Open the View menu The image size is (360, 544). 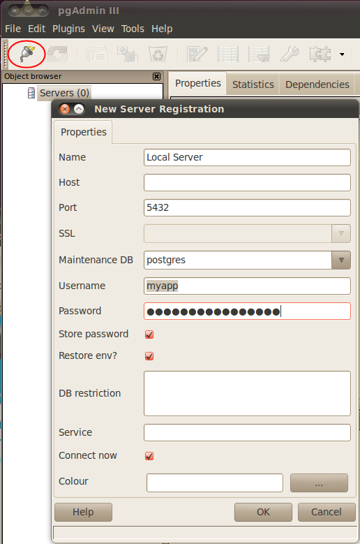click(x=103, y=29)
